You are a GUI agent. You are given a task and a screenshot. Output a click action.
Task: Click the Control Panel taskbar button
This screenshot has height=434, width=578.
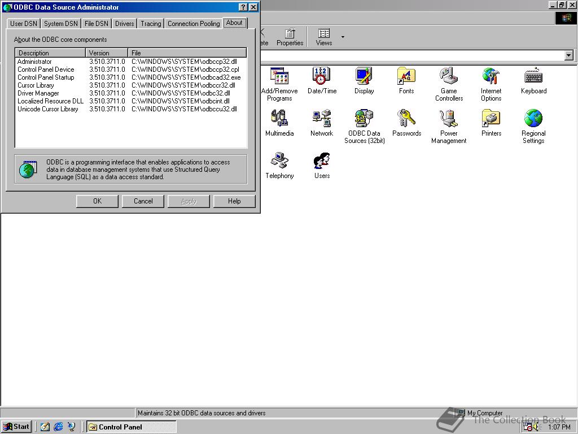[x=131, y=427]
